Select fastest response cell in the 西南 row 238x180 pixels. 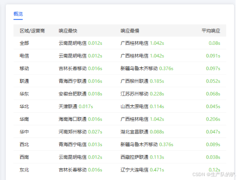[80, 157]
